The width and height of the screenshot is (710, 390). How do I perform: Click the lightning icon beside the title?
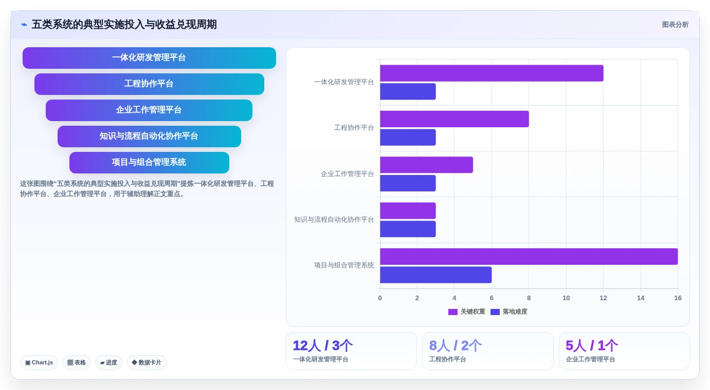pos(24,25)
